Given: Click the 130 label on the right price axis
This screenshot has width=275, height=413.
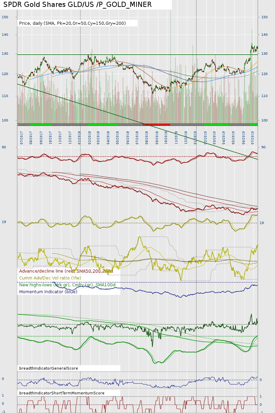Looking at the screenshot, I should pyautogui.click(x=265, y=54).
